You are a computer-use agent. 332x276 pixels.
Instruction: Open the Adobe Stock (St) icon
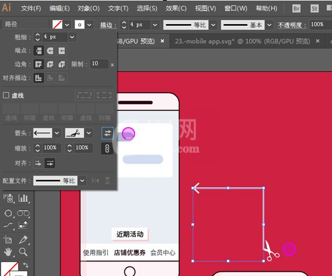[315, 8]
